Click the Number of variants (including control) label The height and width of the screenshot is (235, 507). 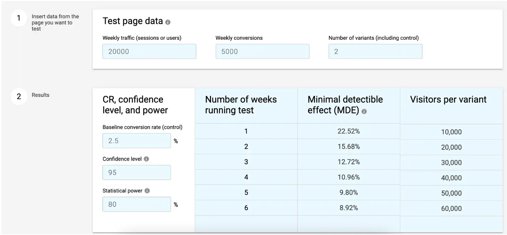point(374,38)
